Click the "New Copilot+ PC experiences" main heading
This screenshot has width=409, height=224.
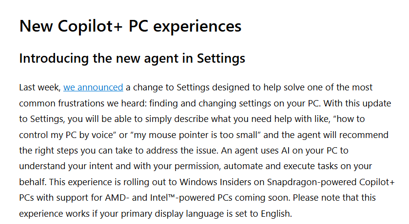click(x=131, y=26)
